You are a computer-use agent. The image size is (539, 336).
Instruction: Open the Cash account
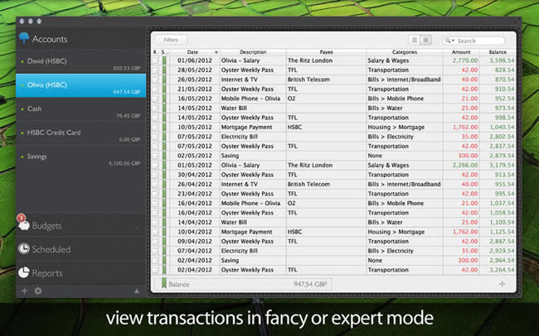tap(80, 109)
